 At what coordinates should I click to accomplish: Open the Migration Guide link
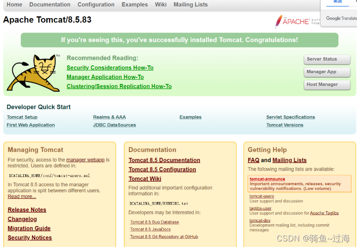coord(29,228)
